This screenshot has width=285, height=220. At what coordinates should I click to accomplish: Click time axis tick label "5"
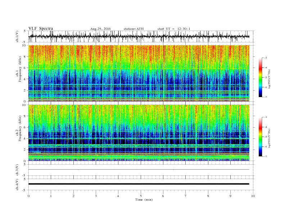coord(141,196)
